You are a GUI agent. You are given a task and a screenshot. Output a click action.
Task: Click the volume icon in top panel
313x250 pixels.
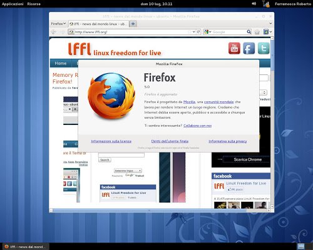254,4
